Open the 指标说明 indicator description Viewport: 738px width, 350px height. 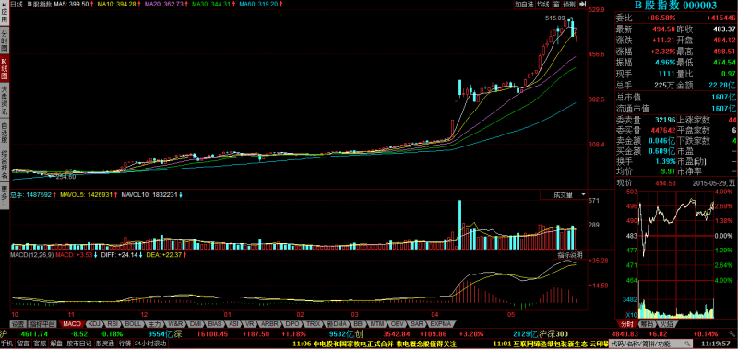coord(569,255)
